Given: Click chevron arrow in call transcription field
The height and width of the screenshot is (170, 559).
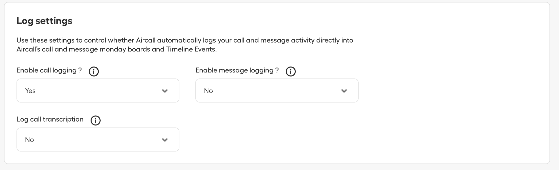Looking at the screenshot, I should (x=165, y=140).
